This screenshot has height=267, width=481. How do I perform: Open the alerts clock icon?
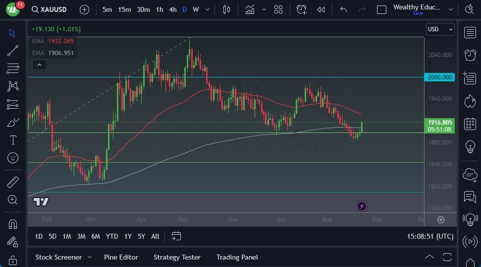point(470,55)
